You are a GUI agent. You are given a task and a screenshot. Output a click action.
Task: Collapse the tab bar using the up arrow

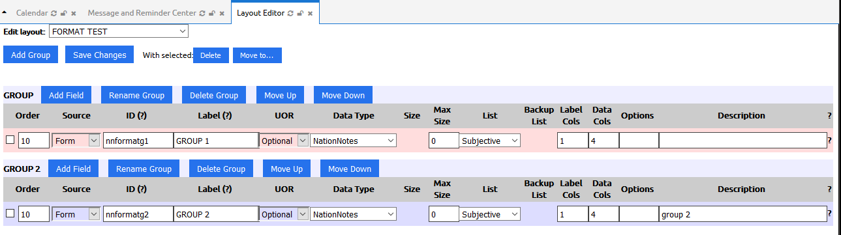[5, 12]
